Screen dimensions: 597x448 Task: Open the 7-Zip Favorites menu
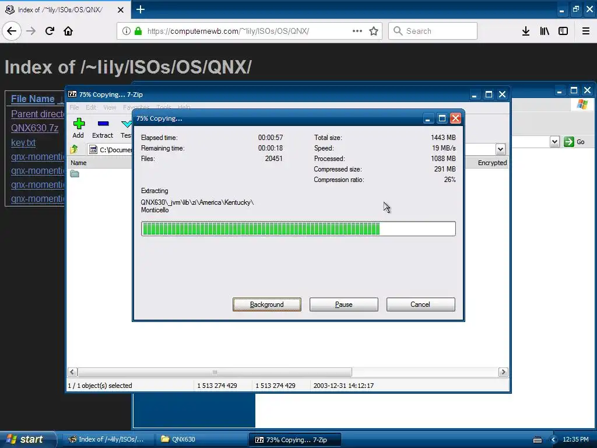point(136,107)
